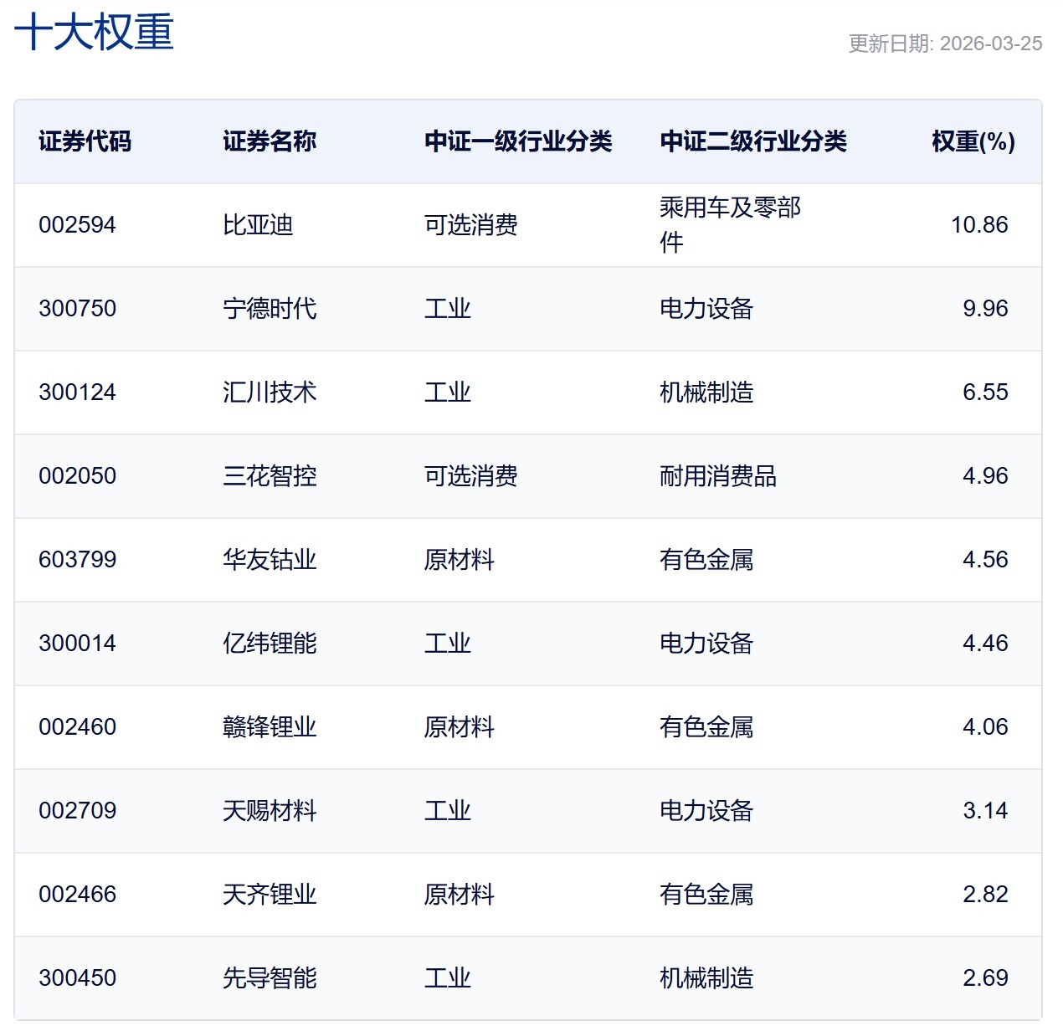Click the 证券名称 column header
Screen dimensions: 1063x1026
(x=270, y=141)
